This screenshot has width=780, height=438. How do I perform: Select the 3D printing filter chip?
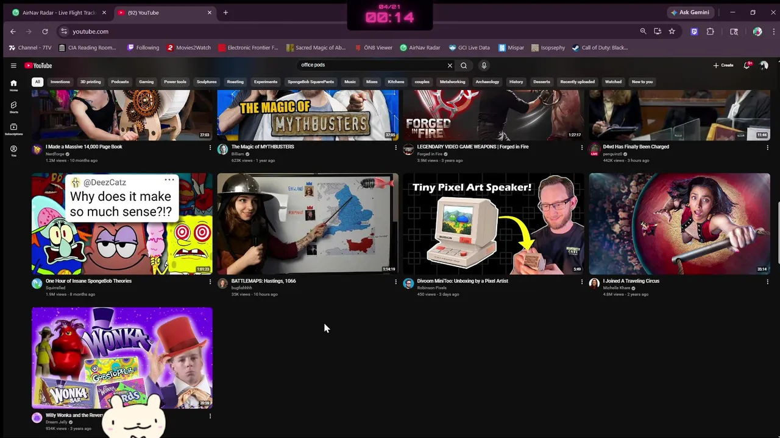[x=91, y=82]
